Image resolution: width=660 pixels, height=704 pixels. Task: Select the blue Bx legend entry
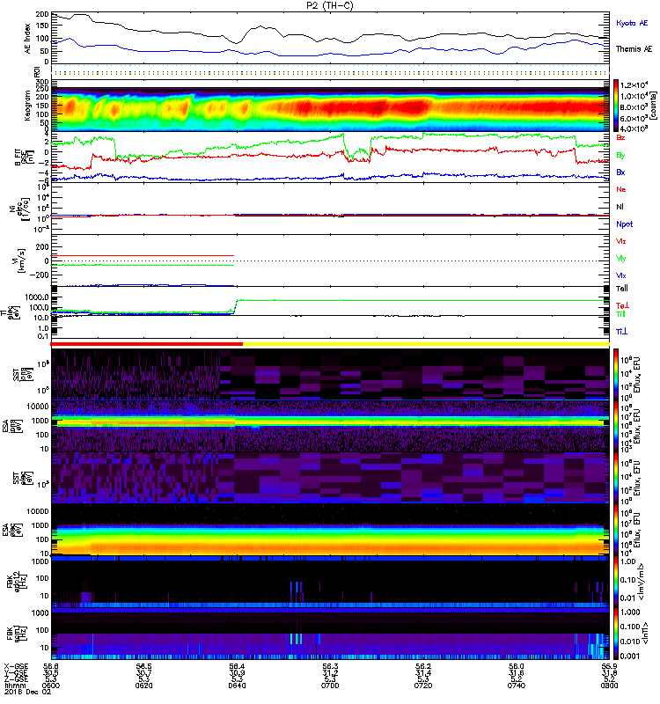click(x=621, y=172)
